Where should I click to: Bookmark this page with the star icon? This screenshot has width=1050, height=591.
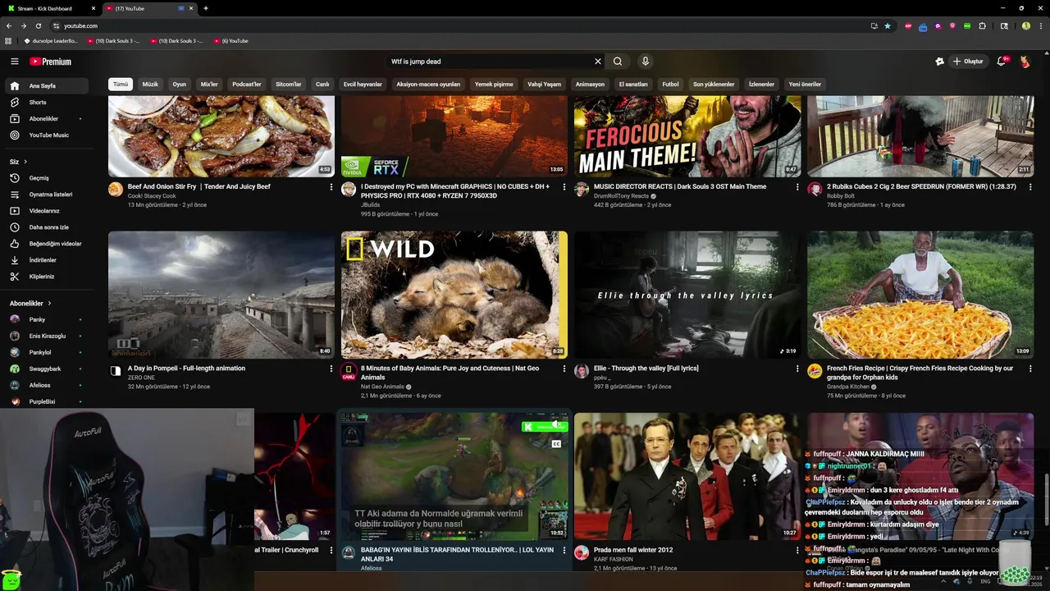[x=888, y=26]
